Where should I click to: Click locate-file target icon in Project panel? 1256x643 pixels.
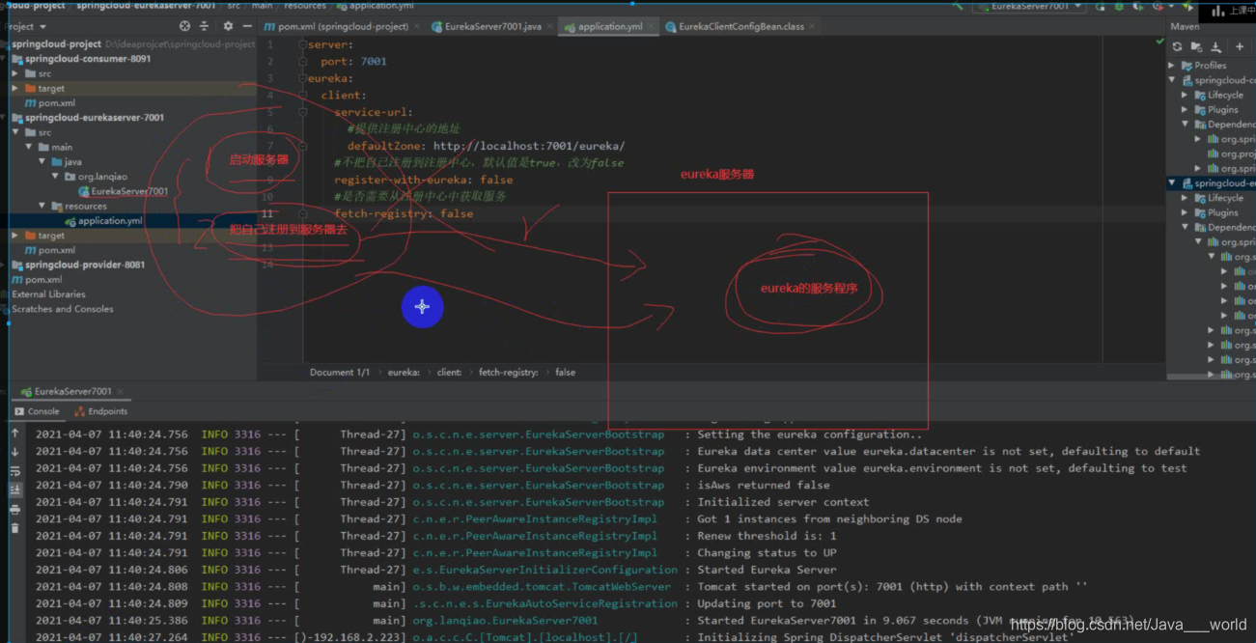click(x=184, y=27)
